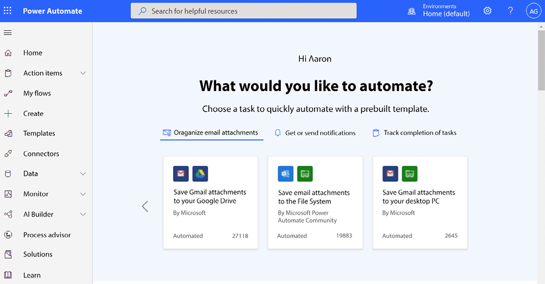The height and width of the screenshot is (284, 545).
Task: Expand the AI Builder submenu chevron
Action: click(83, 214)
